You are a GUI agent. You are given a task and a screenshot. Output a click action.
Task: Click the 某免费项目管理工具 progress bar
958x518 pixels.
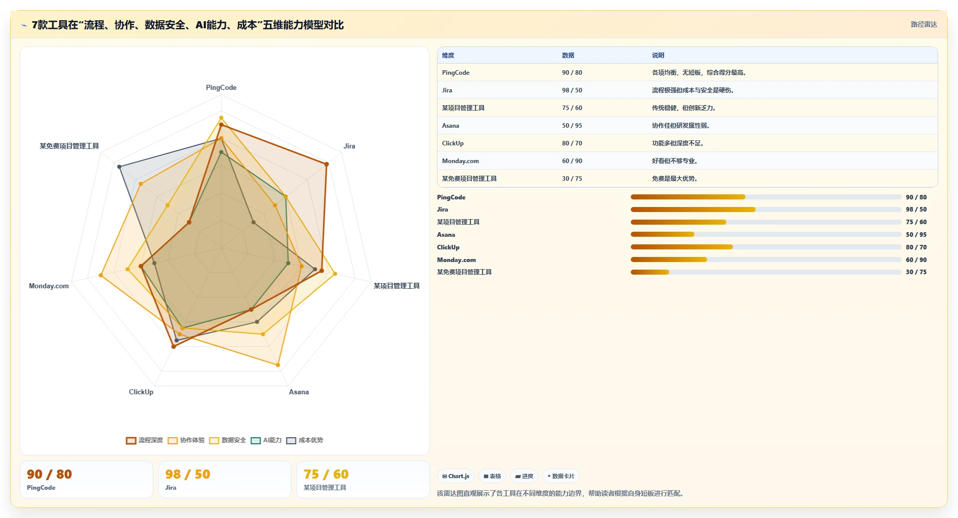pos(766,272)
